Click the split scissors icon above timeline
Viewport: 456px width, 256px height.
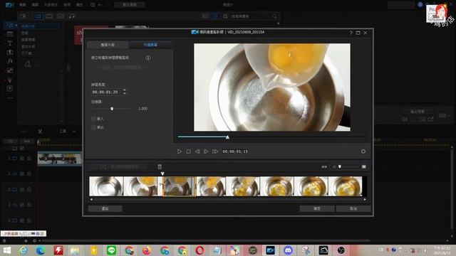[x=40, y=131]
